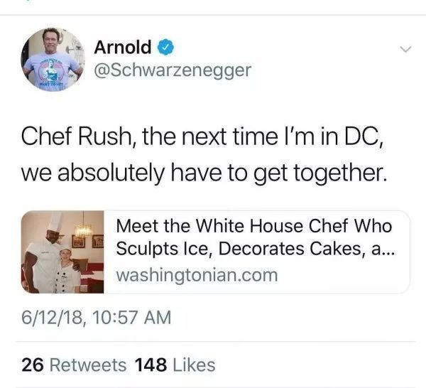This screenshot has width=426, height=388.
Task: Click the 'we absolutely have to get together' line
Action: (x=204, y=173)
